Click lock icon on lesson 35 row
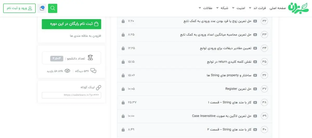The width and height of the screenshot is (312, 138). click(123, 62)
